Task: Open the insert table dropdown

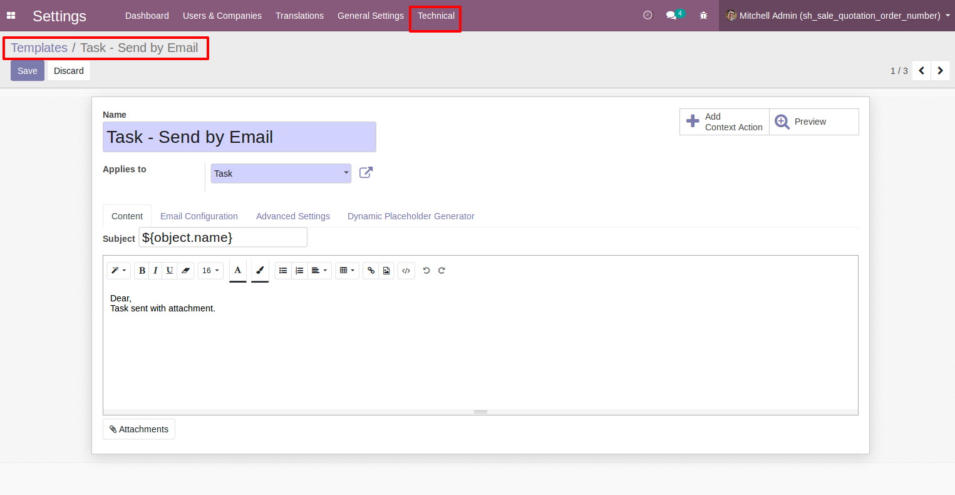Action: point(348,271)
